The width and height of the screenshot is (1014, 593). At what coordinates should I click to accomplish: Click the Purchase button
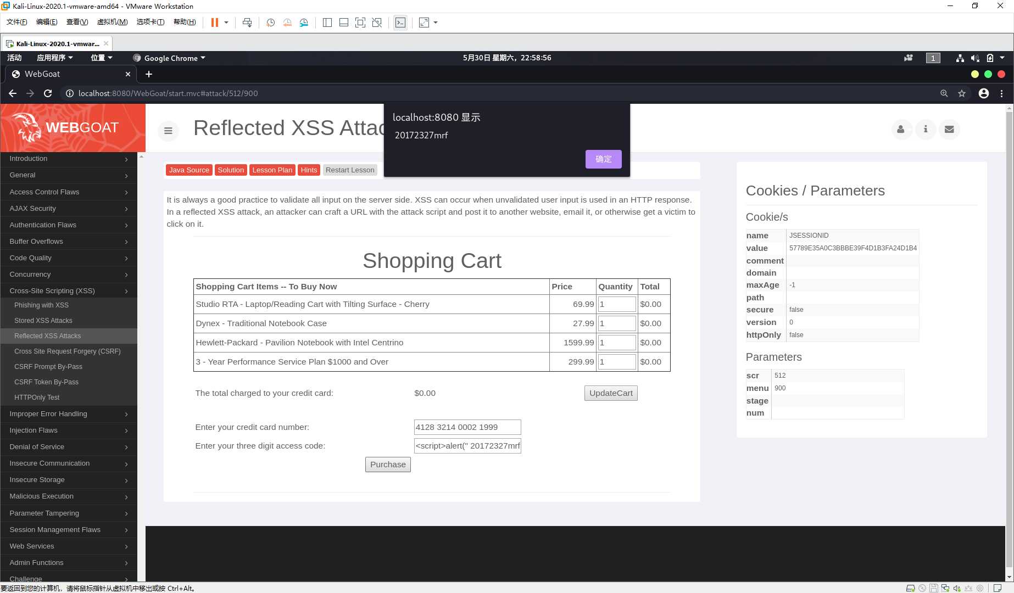tap(388, 465)
